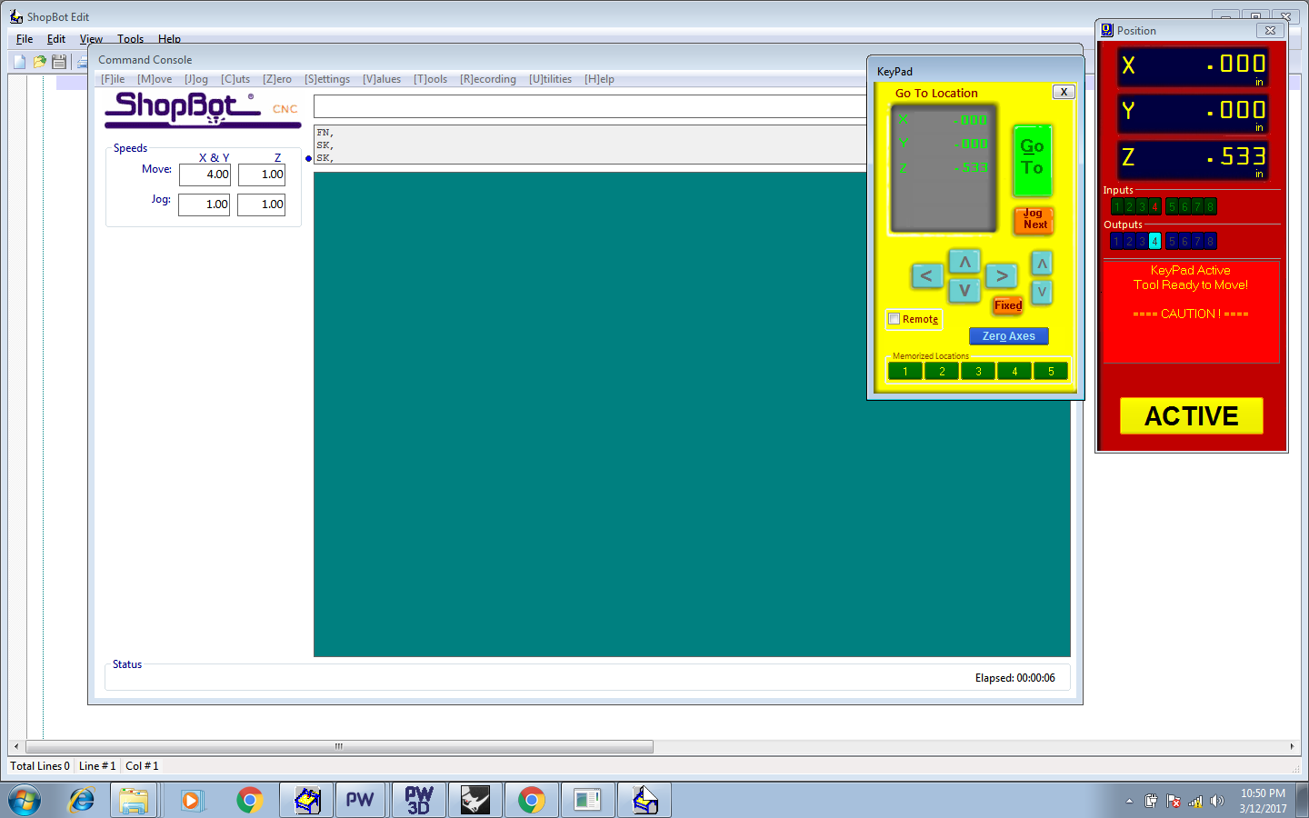Click the Move X & Y speed field
The height and width of the screenshot is (818, 1309).
pos(205,175)
